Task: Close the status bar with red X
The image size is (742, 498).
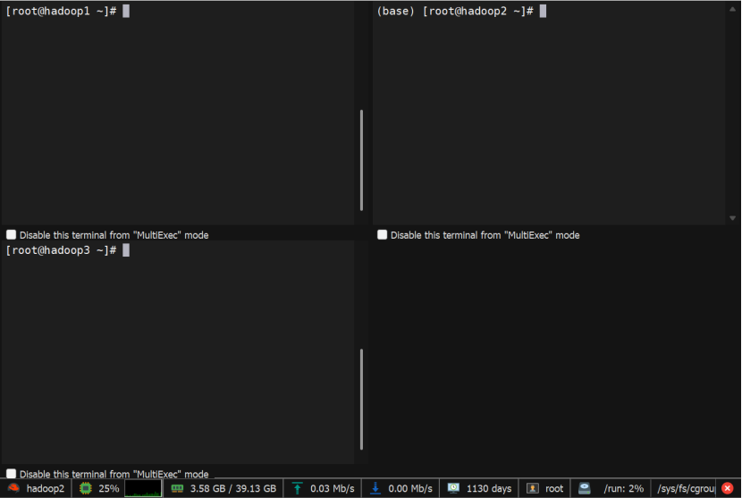Action: [728, 488]
